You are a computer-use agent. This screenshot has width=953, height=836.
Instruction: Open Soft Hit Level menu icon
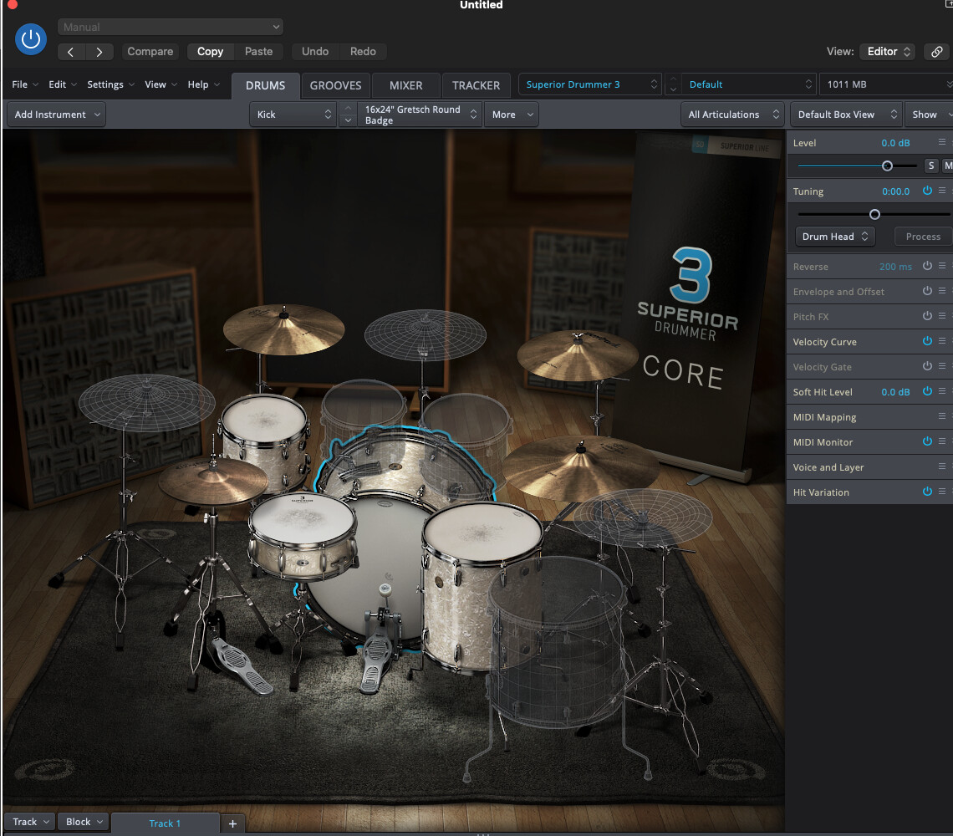coord(941,391)
